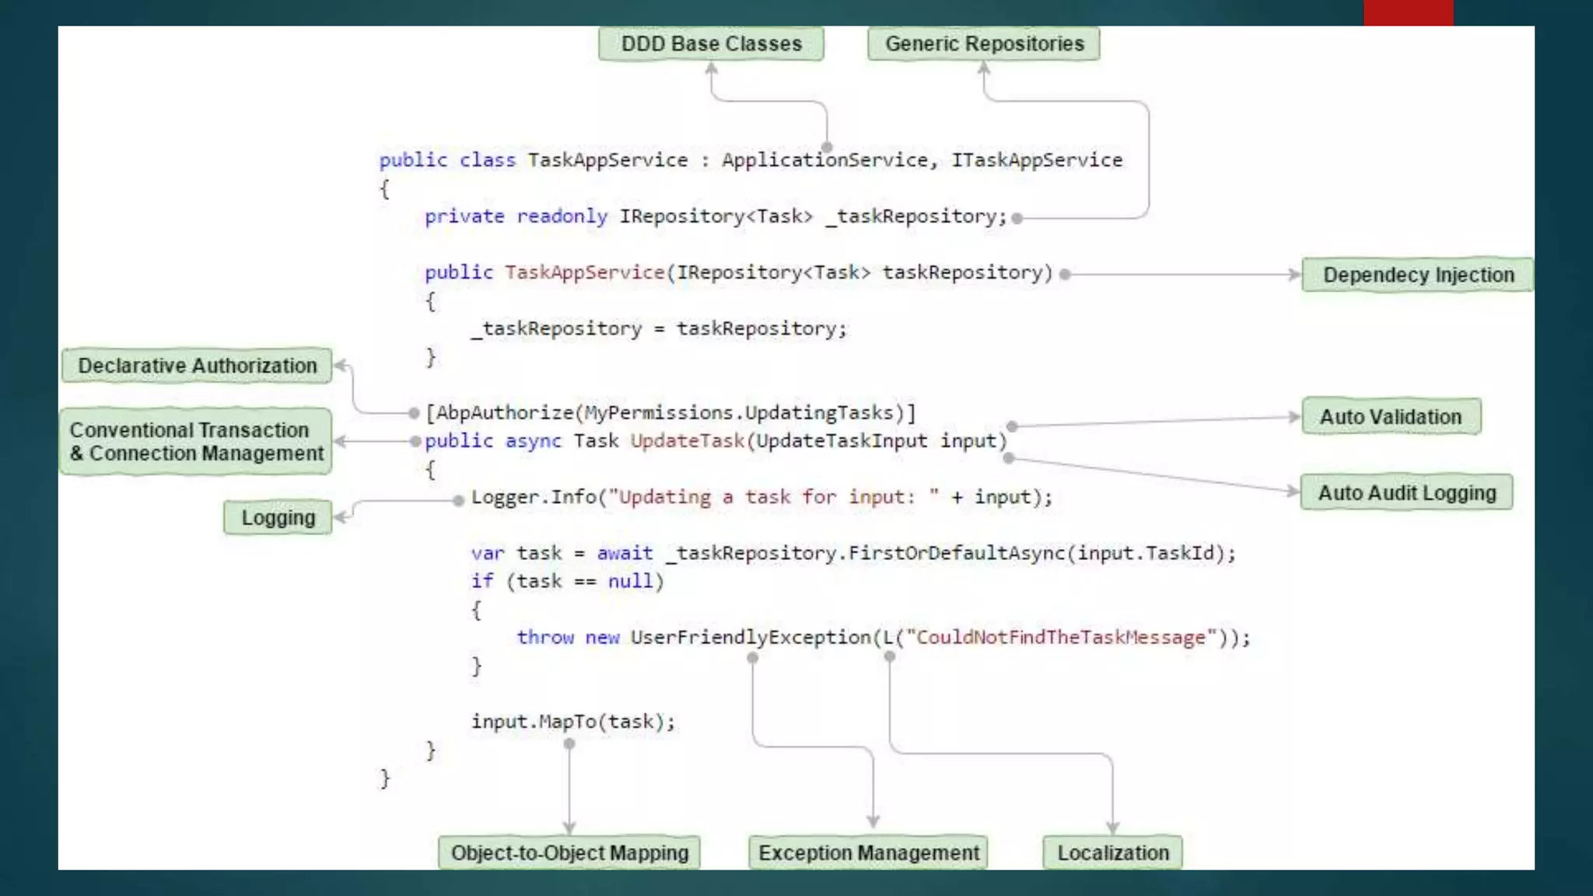Click the Exception Management box

click(x=868, y=852)
